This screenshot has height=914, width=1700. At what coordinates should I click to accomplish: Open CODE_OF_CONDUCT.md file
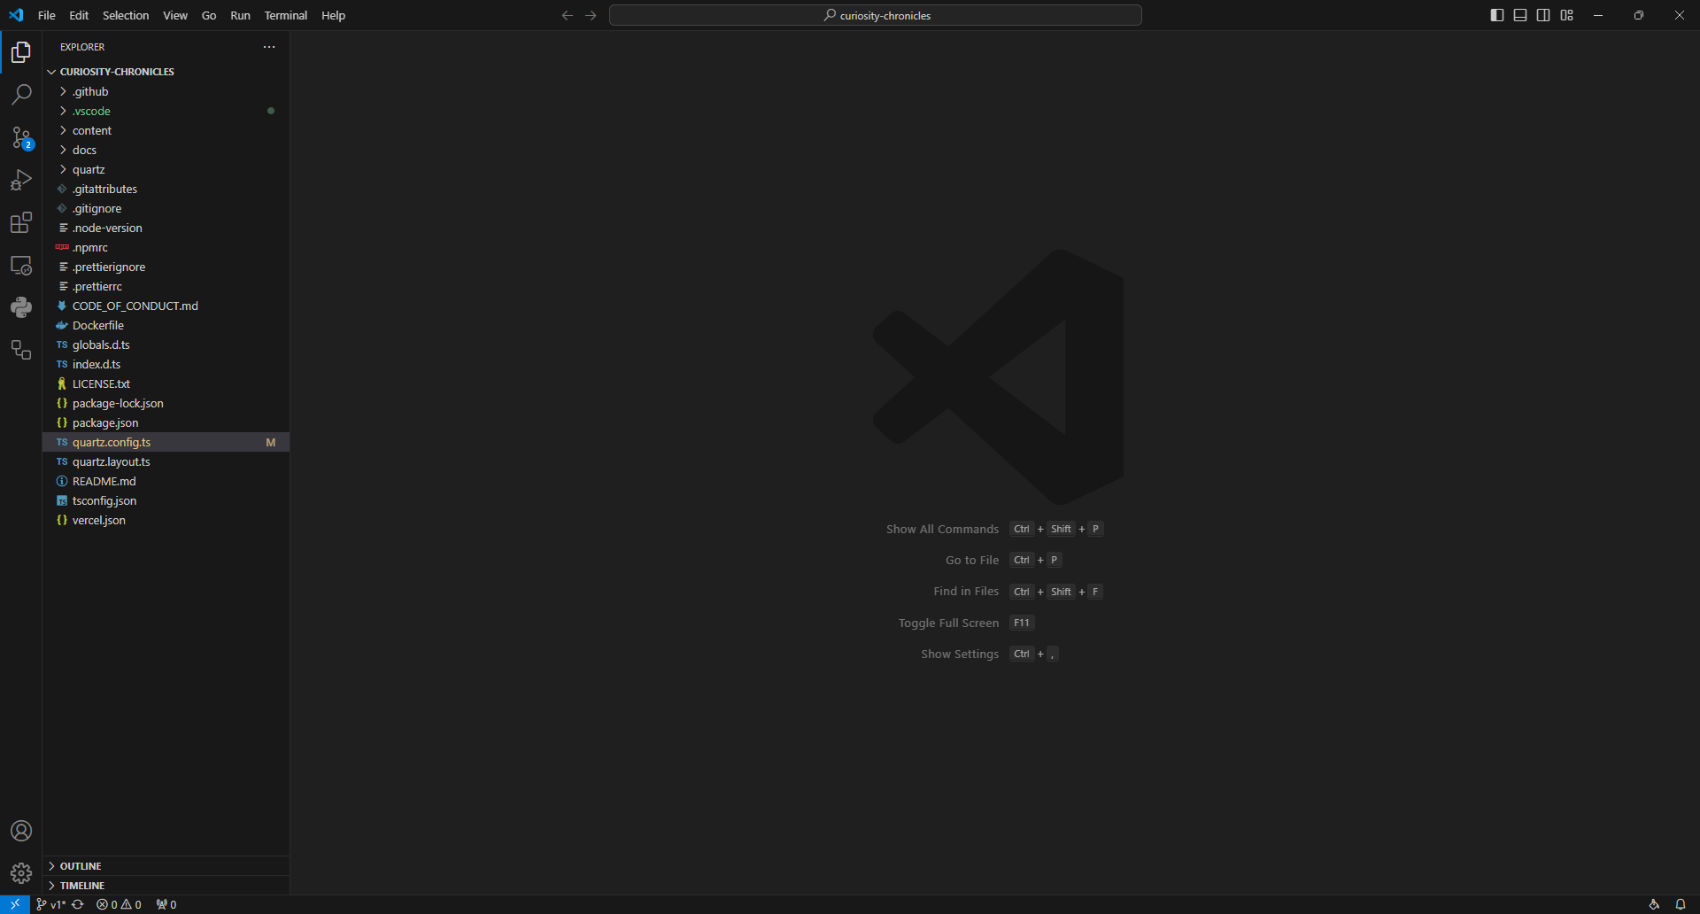(166, 306)
